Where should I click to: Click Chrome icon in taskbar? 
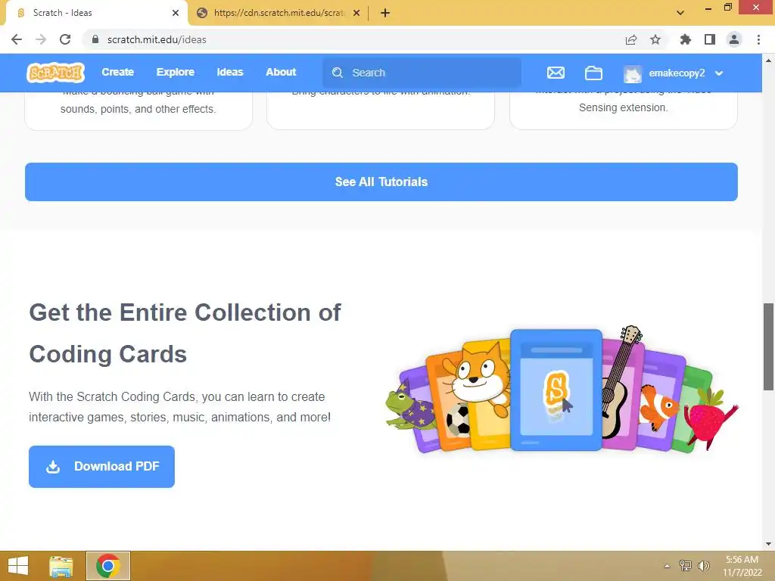tap(108, 566)
